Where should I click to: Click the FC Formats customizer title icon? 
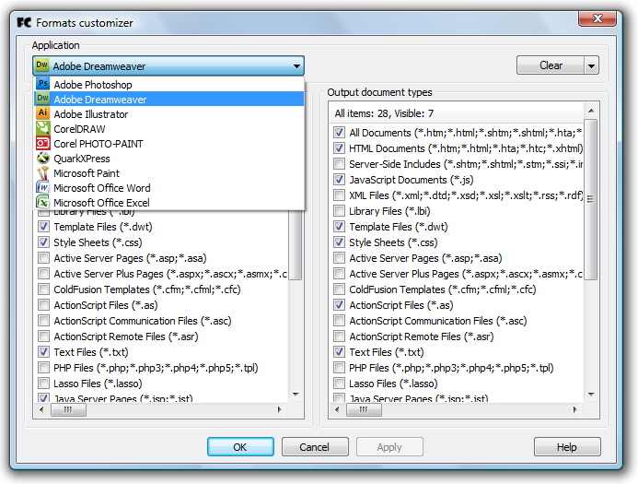point(24,22)
